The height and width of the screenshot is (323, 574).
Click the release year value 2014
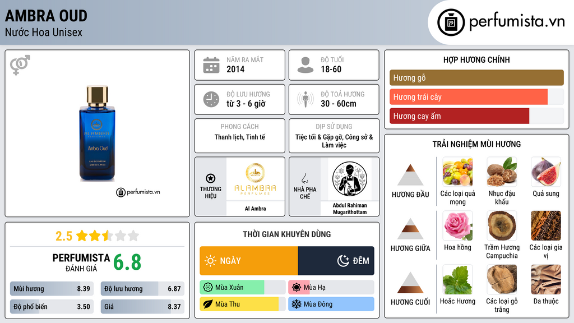235,69
